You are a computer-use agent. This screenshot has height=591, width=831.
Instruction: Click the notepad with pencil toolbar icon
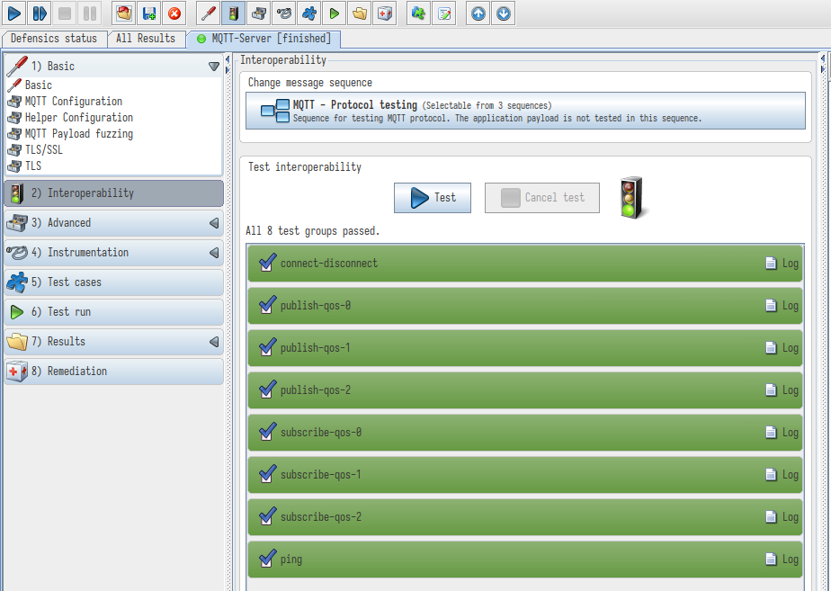point(444,13)
